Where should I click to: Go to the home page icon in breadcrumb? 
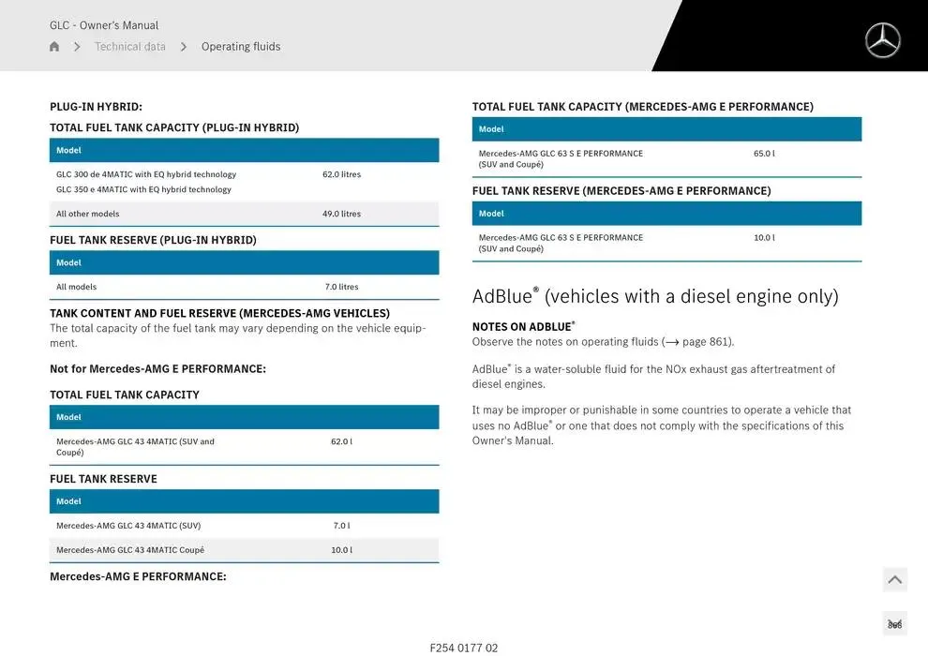point(54,47)
